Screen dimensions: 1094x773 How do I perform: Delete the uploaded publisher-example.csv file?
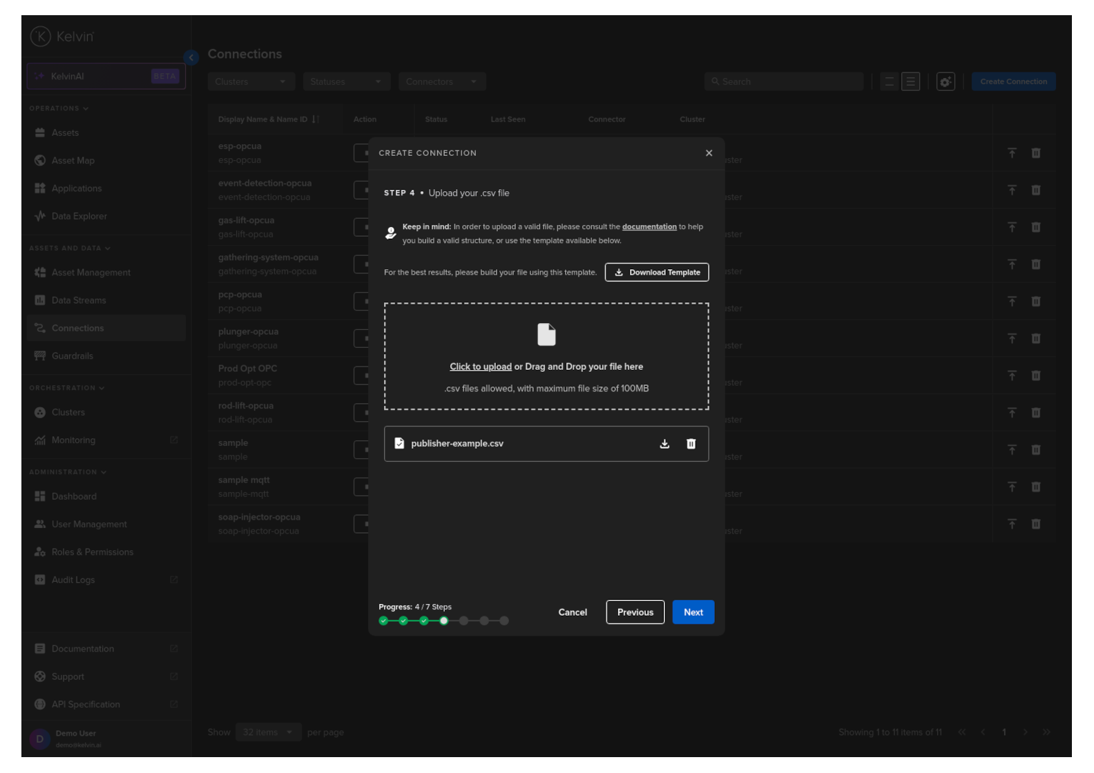click(691, 444)
